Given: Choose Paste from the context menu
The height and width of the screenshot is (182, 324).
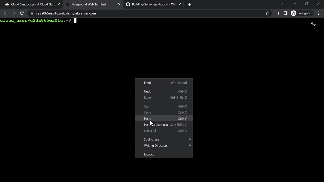Looking at the screenshot, I should [164, 119].
